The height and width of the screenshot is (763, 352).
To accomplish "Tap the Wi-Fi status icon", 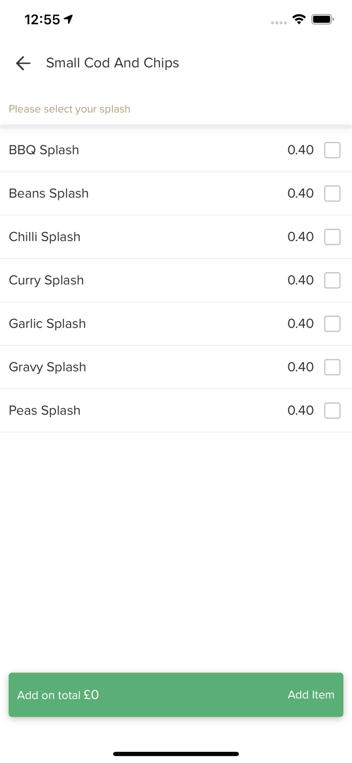I will [299, 19].
